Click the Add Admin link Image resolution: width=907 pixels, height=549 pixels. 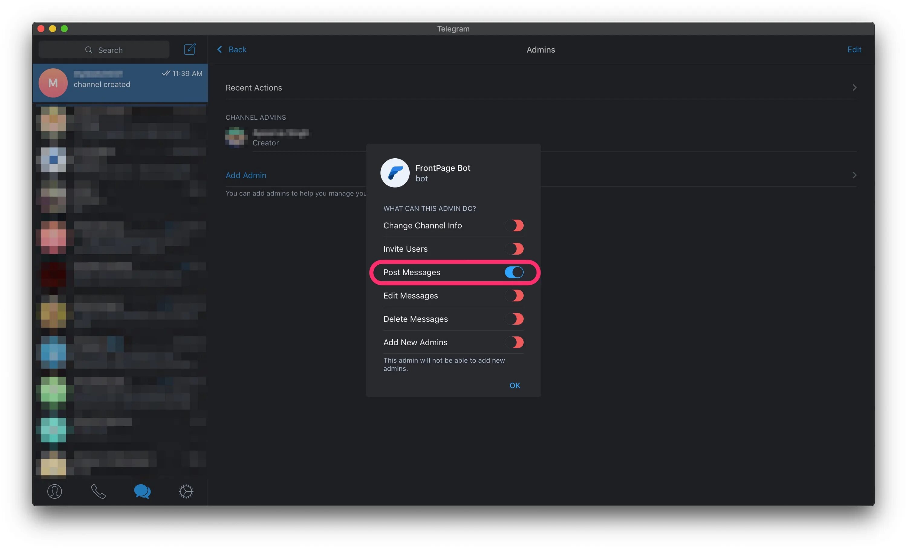click(x=246, y=175)
